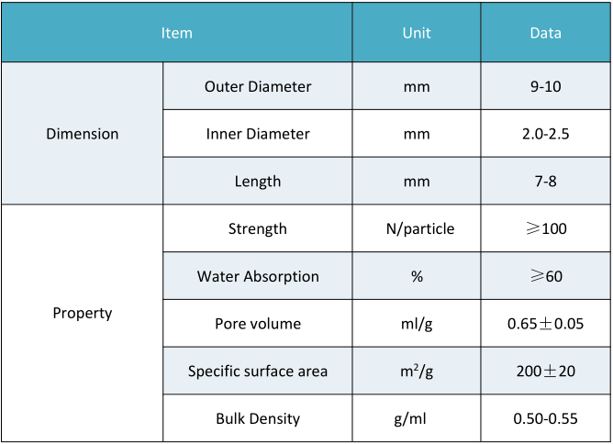Select the Unit column header

(x=417, y=32)
